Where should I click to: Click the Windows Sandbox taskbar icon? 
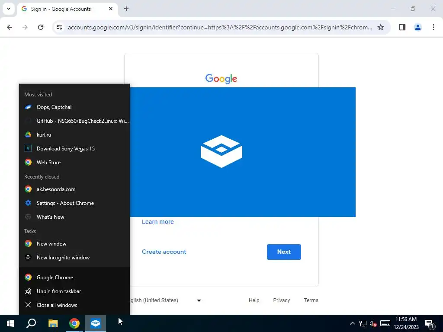[96, 323]
